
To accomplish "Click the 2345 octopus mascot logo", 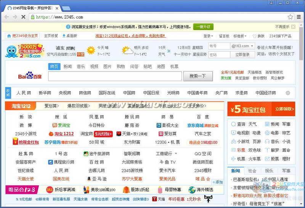I will 12,51.
